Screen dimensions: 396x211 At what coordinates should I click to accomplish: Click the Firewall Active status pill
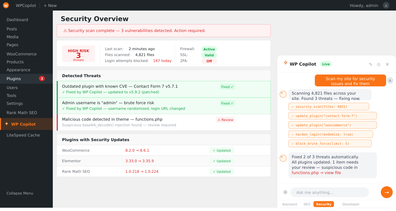pyautogui.click(x=209, y=49)
